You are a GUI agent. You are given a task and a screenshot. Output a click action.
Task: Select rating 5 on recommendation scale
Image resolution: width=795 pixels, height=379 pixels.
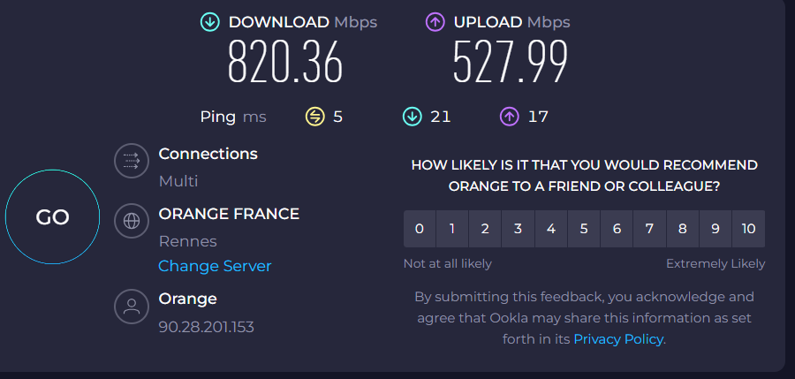click(584, 229)
